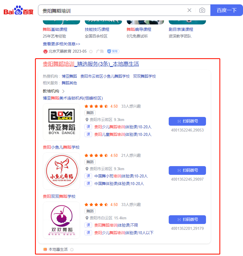Click 扫码拨号 button for 小鱼儿舞蹈学校
The width and height of the screenshot is (243, 256).
187,170
